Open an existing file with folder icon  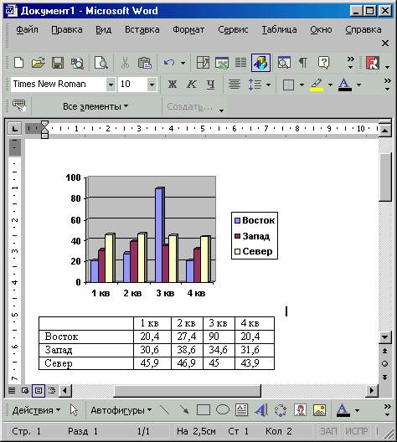pos(38,63)
